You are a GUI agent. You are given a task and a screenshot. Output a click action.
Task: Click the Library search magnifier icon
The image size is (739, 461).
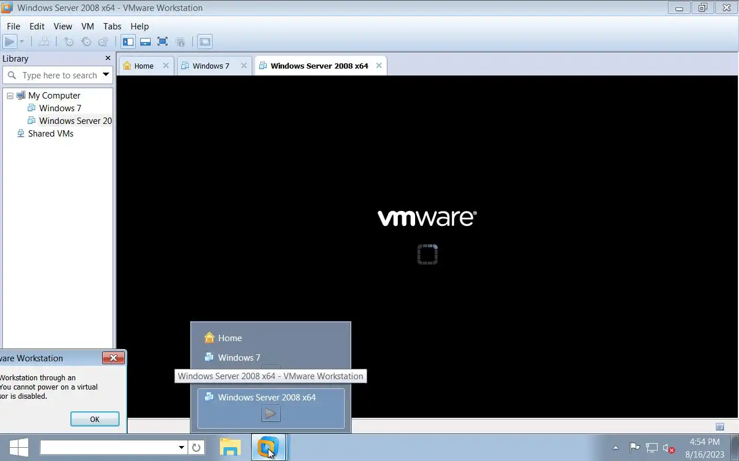[12, 75]
